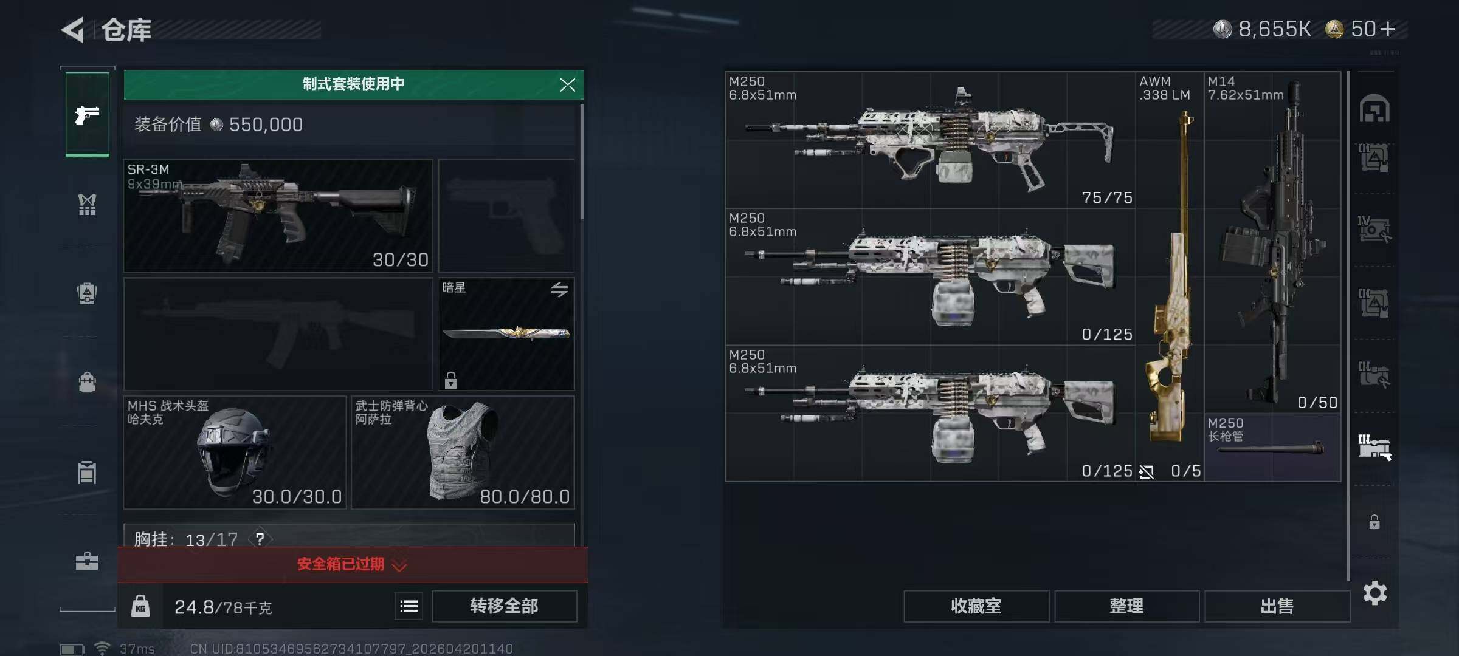This screenshot has height=656, width=1459.
Task: Click the 整理 sort button
Action: pos(1126,606)
